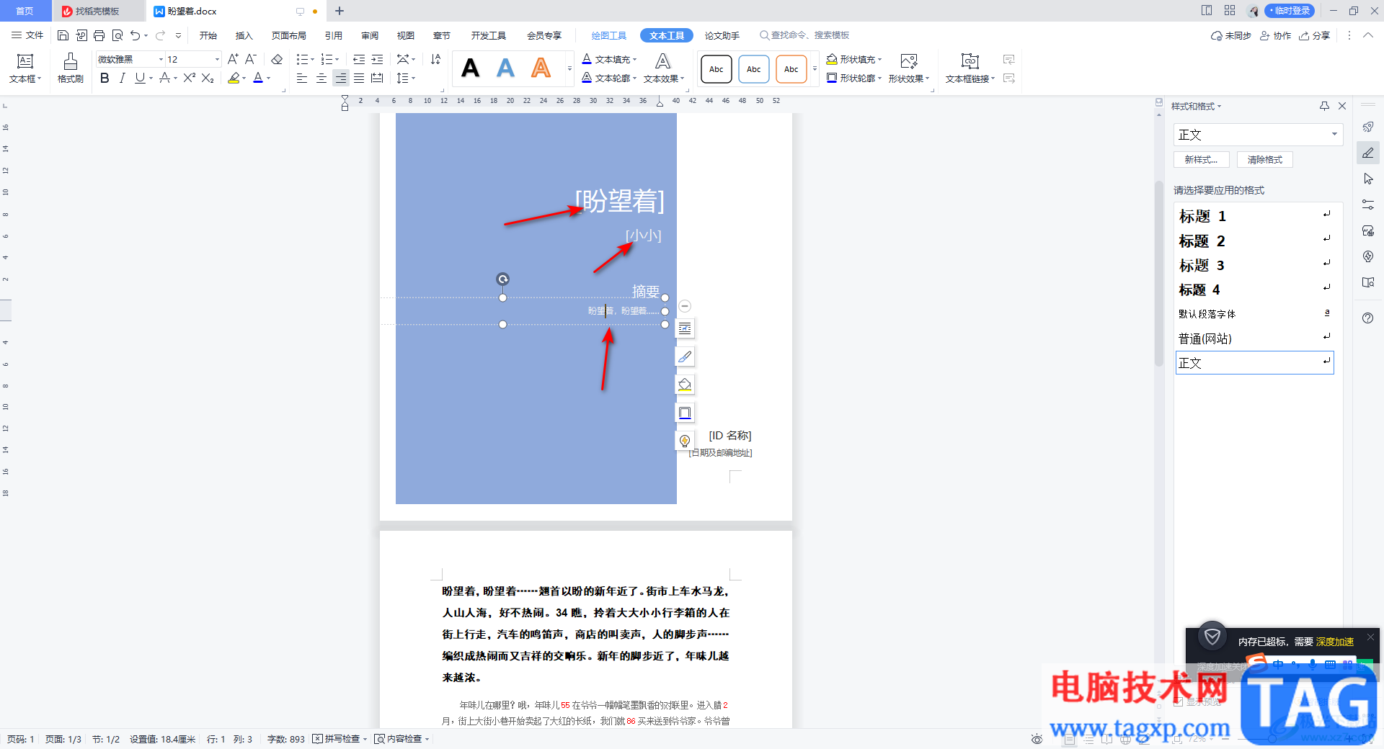The height and width of the screenshot is (749, 1384).
Task: Toggle Italic formatting
Action: click(122, 78)
